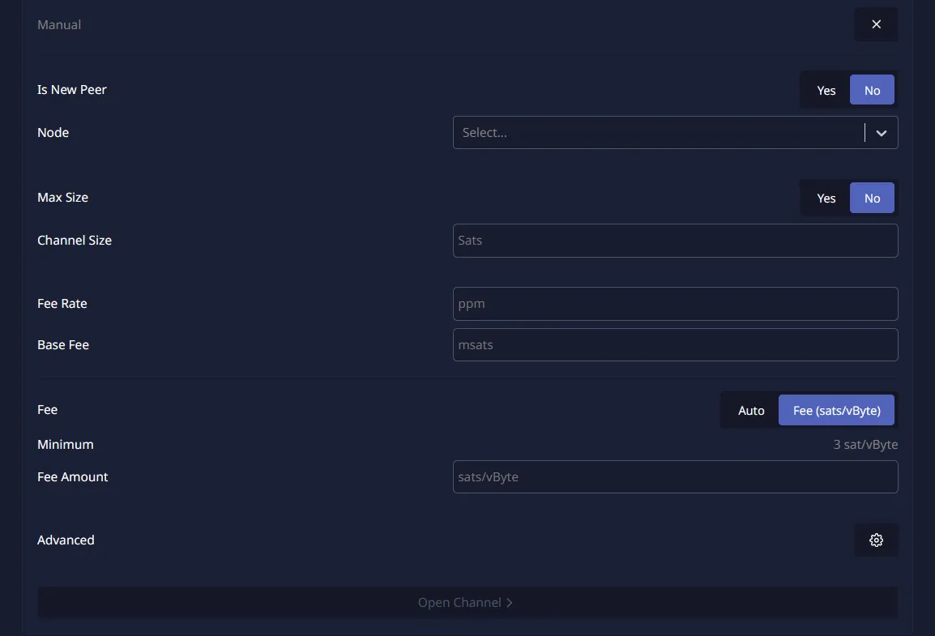Click the Fee Amount label
Image resolution: width=935 pixels, height=636 pixels.
[73, 477]
